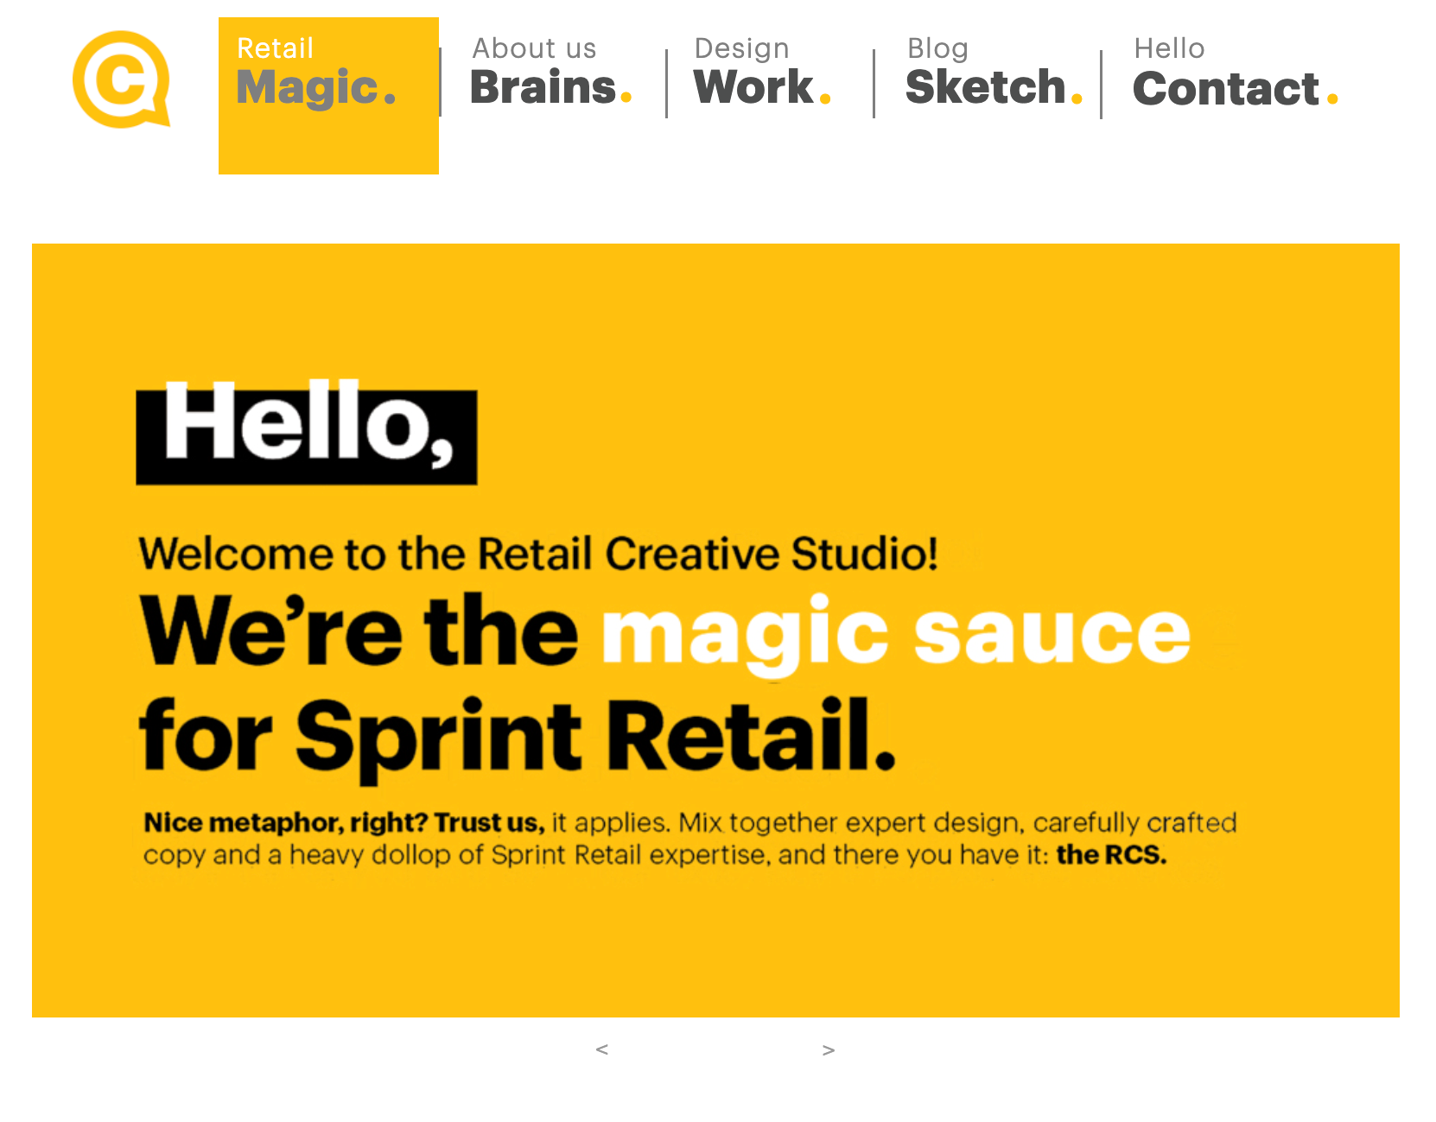Show the previous slide with left arrow
Viewport: 1436px width, 1122px height.
click(602, 1049)
